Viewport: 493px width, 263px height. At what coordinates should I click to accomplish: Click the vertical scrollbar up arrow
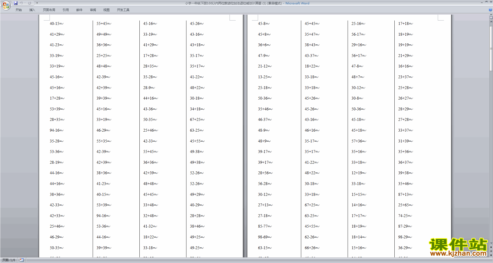click(x=491, y=22)
